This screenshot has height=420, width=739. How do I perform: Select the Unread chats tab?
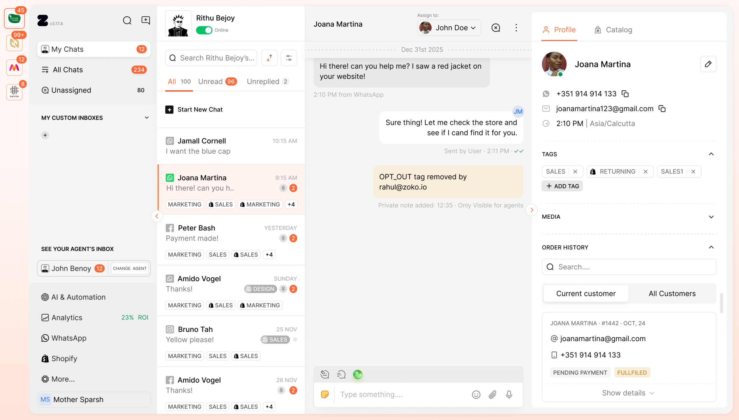click(x=217, y=82)
